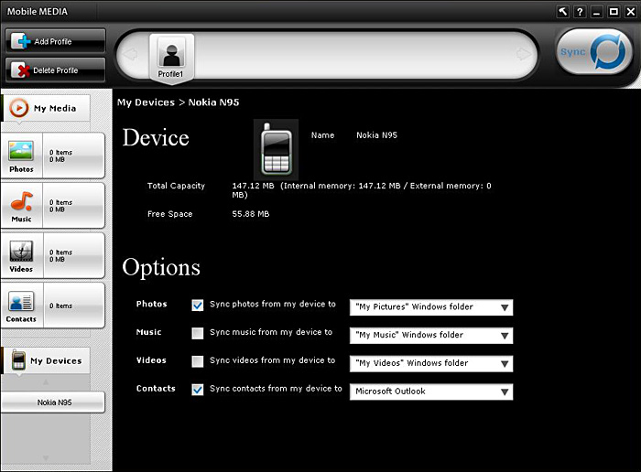The height and width of the screenshot is (472, 641).
Task: Click the pin arrow icon in title bar
Action: (563, 11)
